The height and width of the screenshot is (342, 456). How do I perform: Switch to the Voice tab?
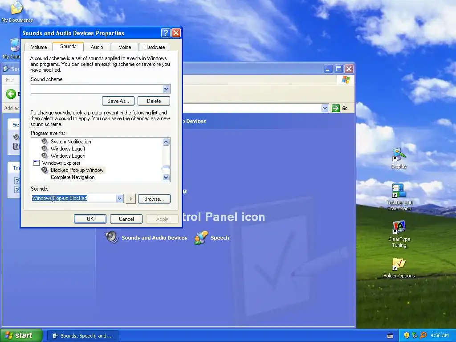coord(125,47)
